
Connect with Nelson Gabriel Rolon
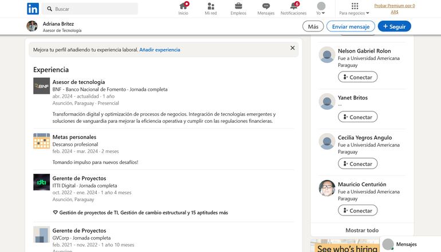(x=357, y=77)
